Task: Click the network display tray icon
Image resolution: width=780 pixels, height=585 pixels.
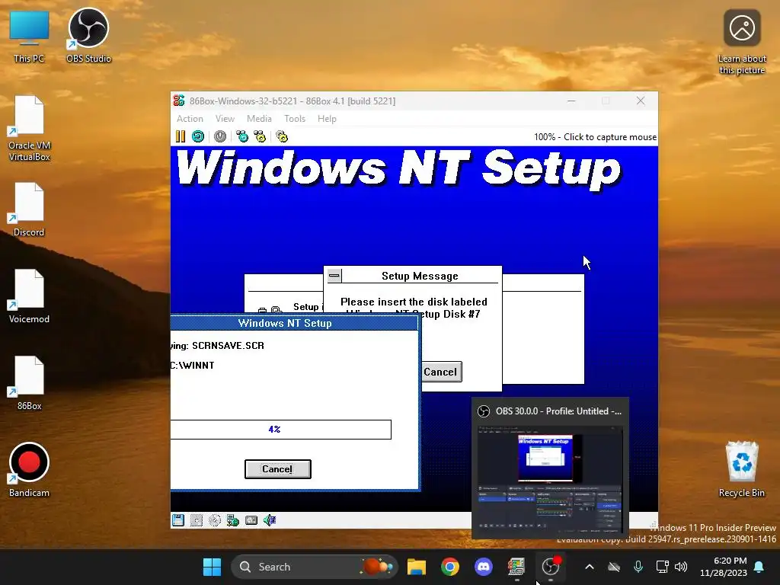Action: (x=662, y=567)
